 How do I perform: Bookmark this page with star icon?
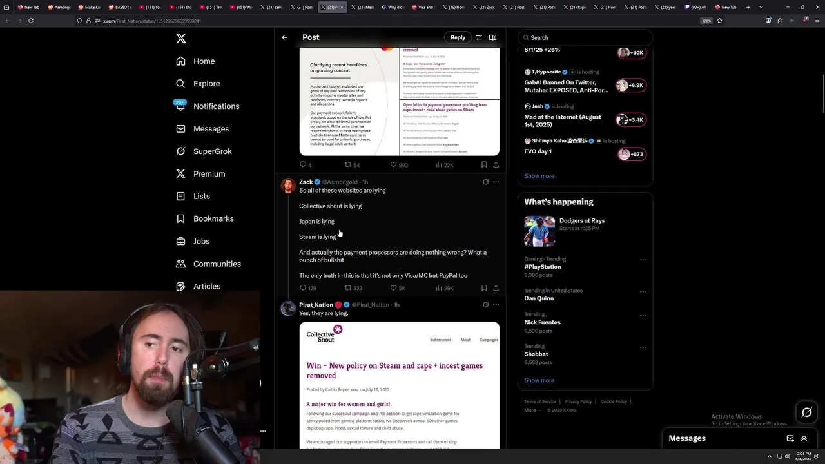click(719, 21)
